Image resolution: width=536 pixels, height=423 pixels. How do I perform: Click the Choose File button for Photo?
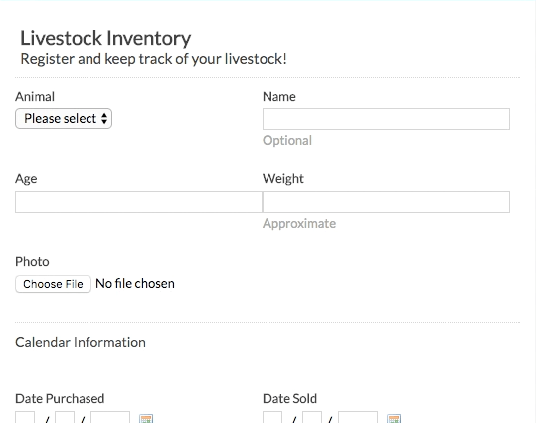click(x=53, y=284)
